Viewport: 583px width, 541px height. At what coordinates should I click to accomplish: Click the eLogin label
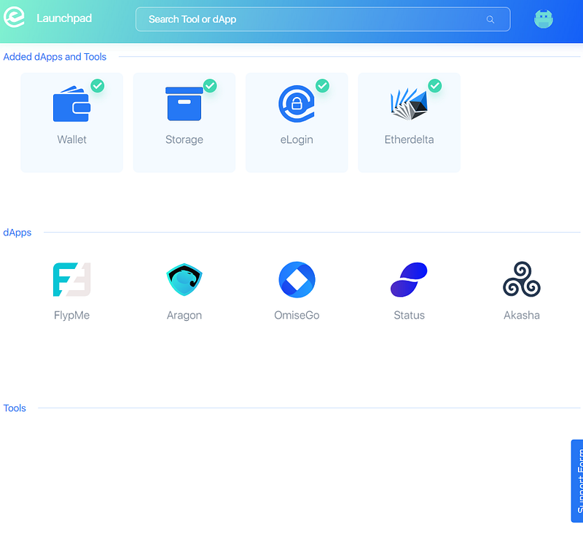point(297,139)
